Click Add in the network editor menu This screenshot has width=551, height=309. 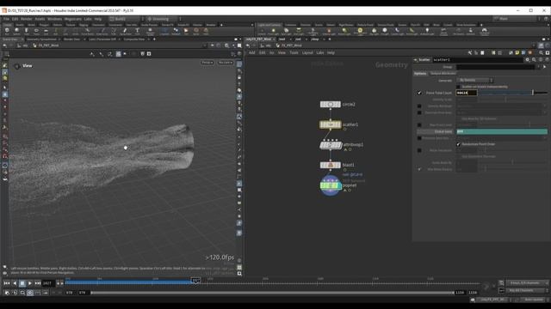click(251, 52)
